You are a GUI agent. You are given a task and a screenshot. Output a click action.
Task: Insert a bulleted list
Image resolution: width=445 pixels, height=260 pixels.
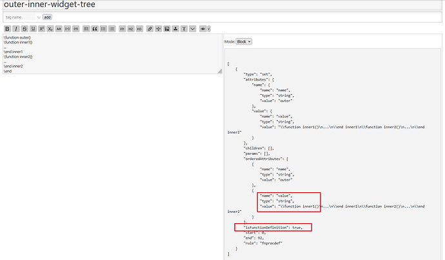103,29
